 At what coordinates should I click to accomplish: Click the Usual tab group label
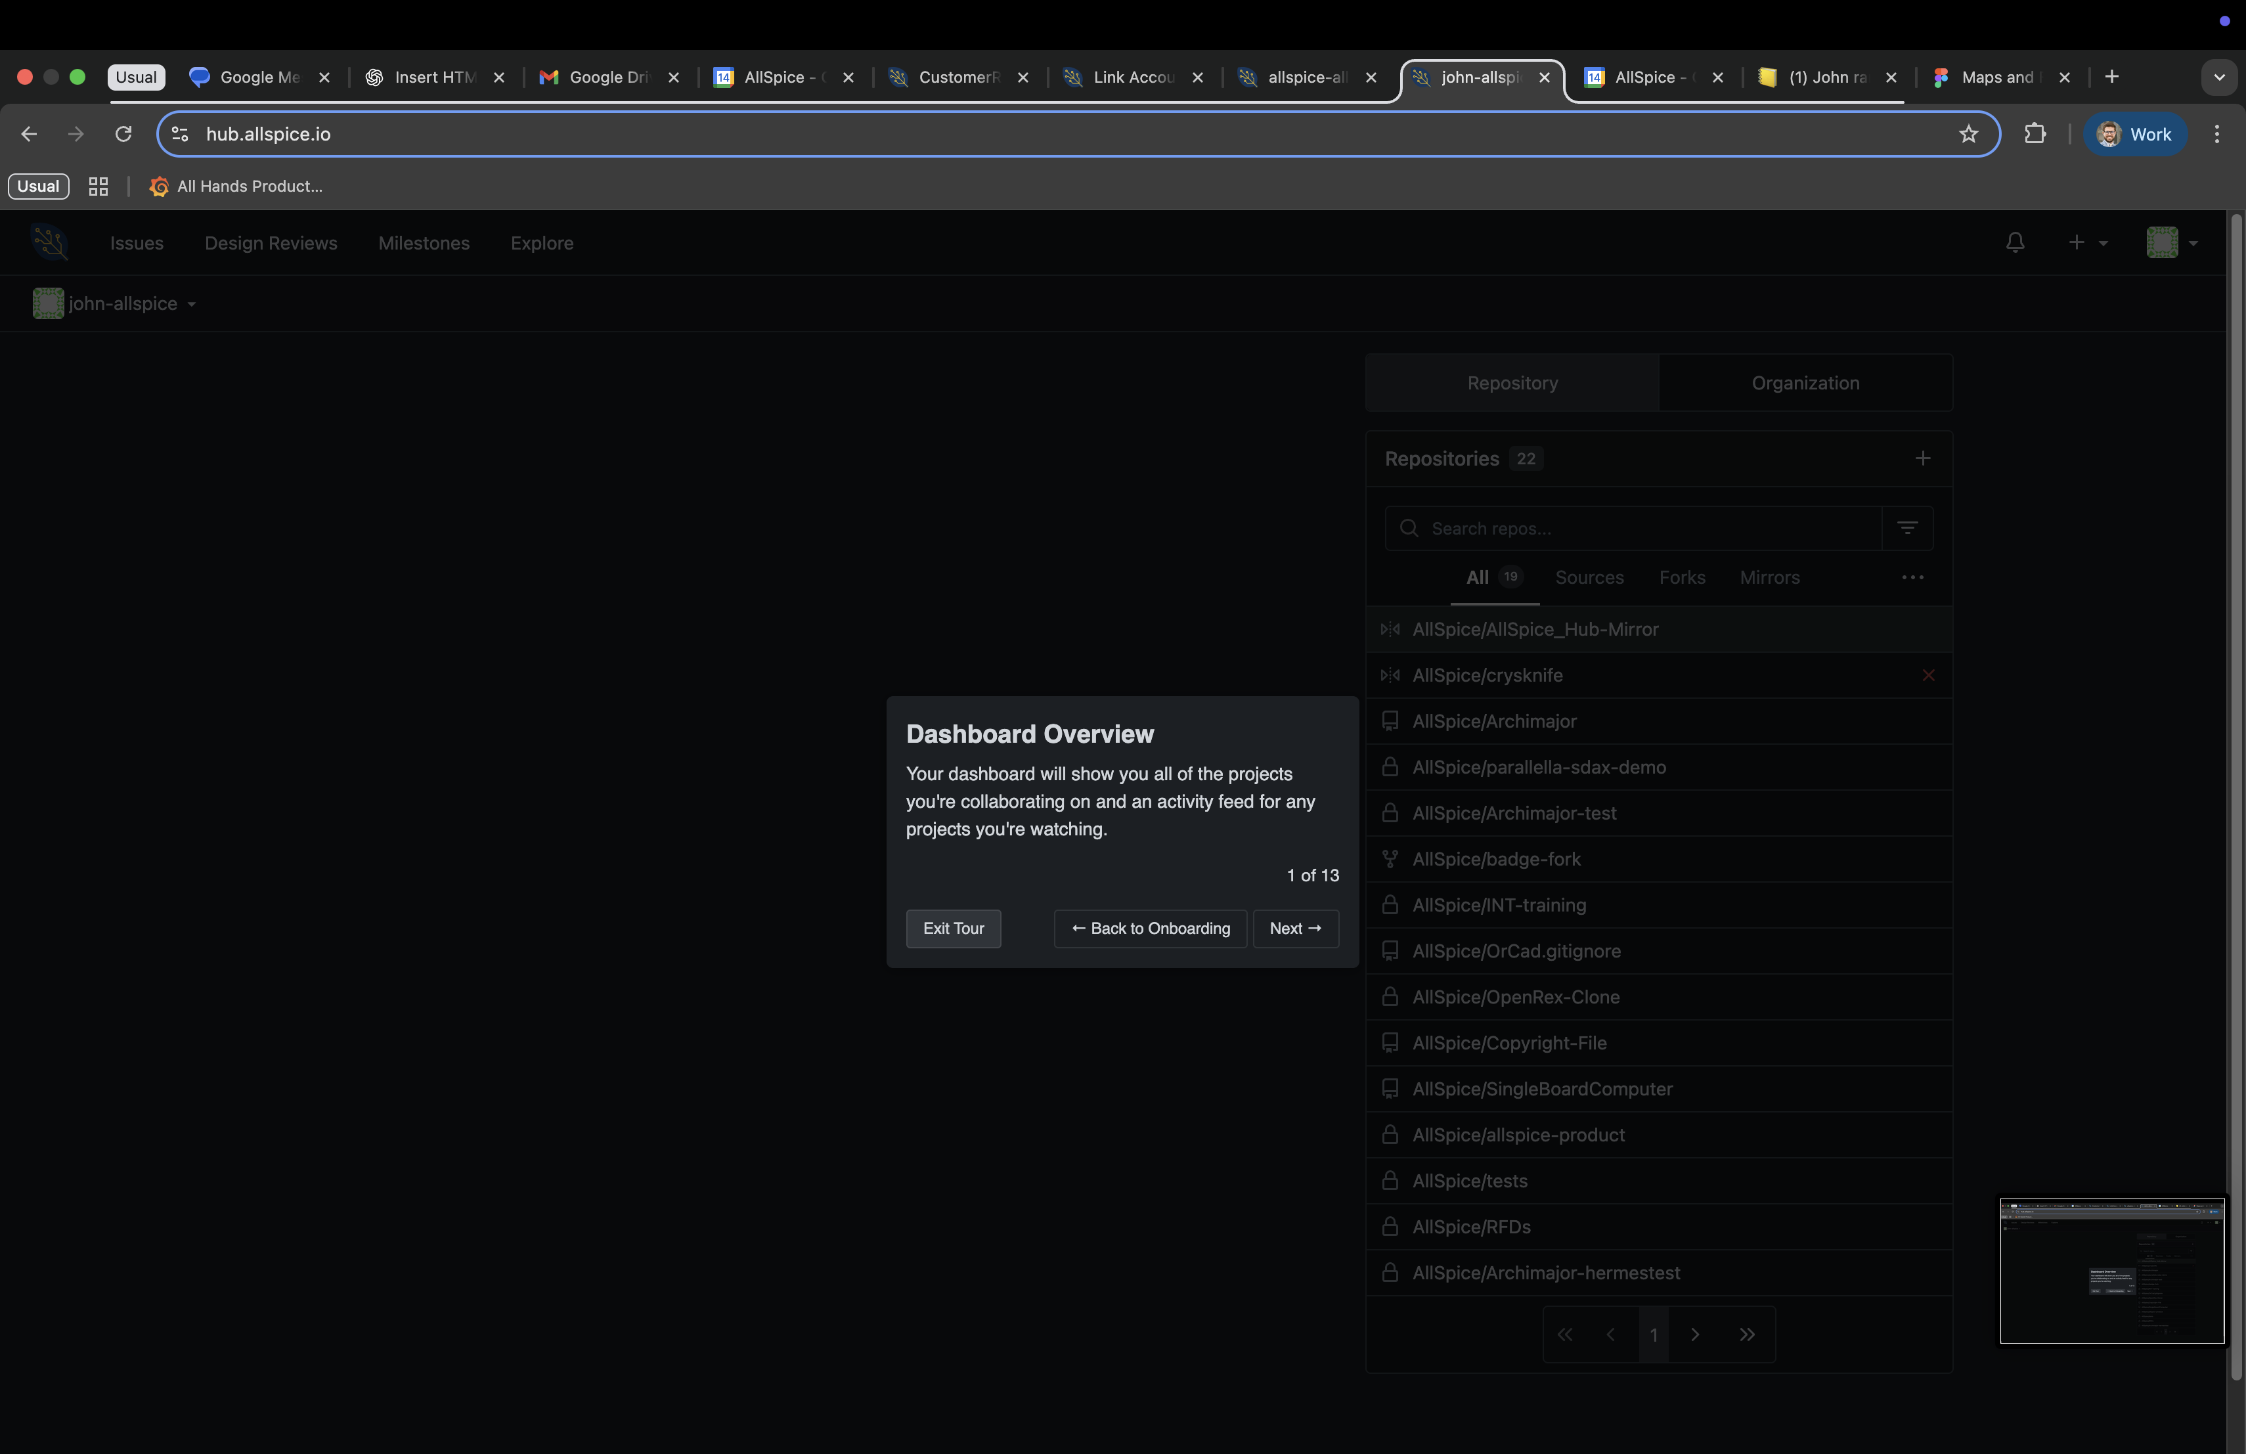coord(136,77)
